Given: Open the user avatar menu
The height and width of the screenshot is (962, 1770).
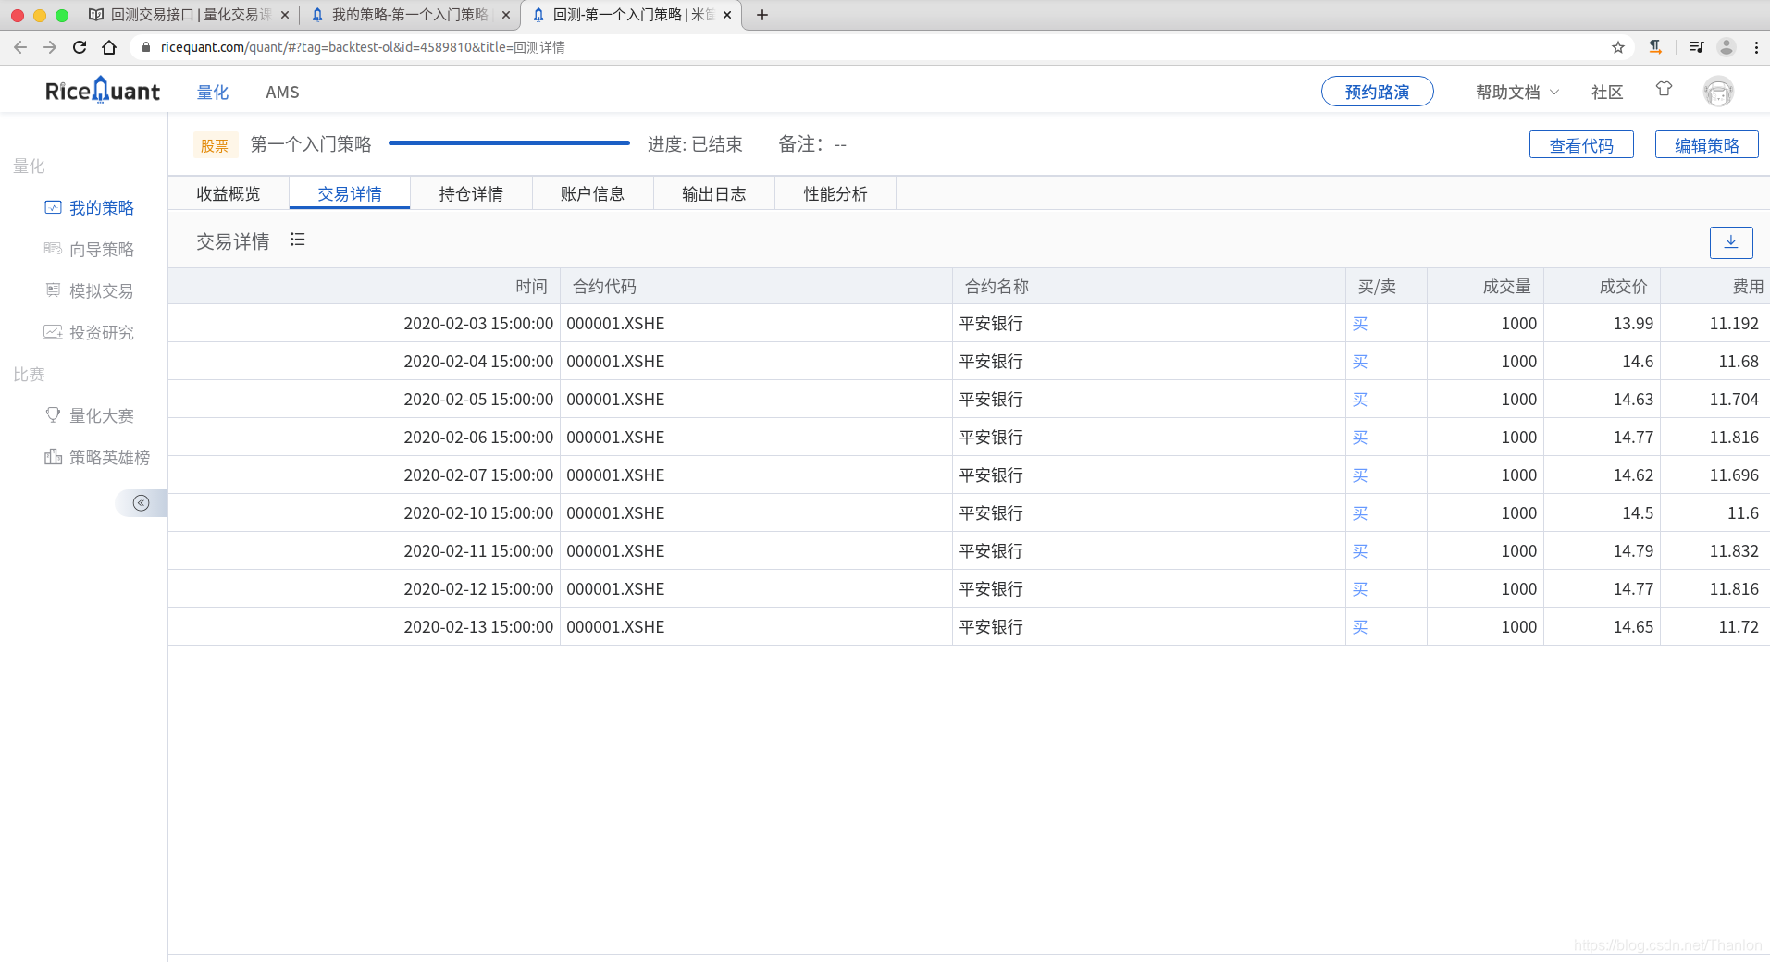Looking at the screenshot, I should tap(1718, 92).
